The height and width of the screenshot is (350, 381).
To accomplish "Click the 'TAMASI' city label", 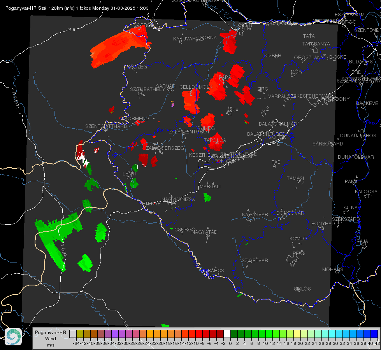I will pos(295,178).
